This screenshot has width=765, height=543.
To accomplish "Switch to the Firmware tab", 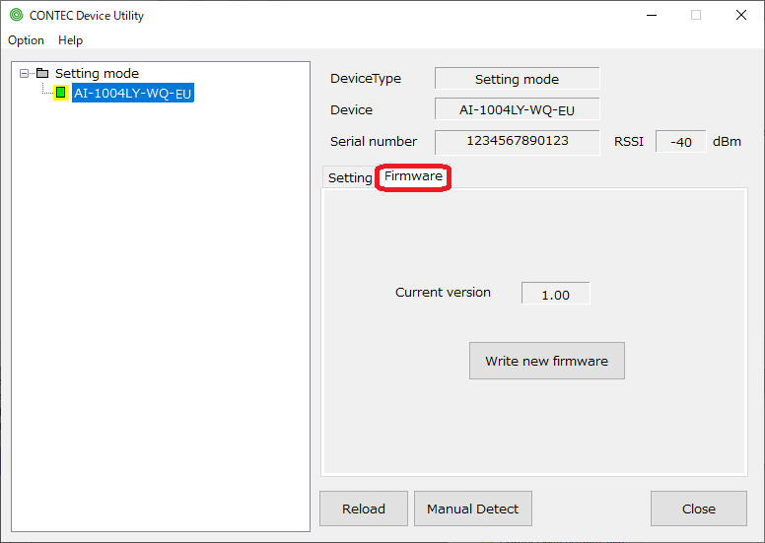I will click(x=413, y=176).
